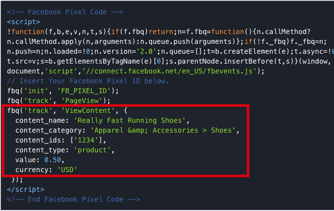
Task: Click the 'Facebook Pixel Code' opening comment
Action: tap(65, 12)
